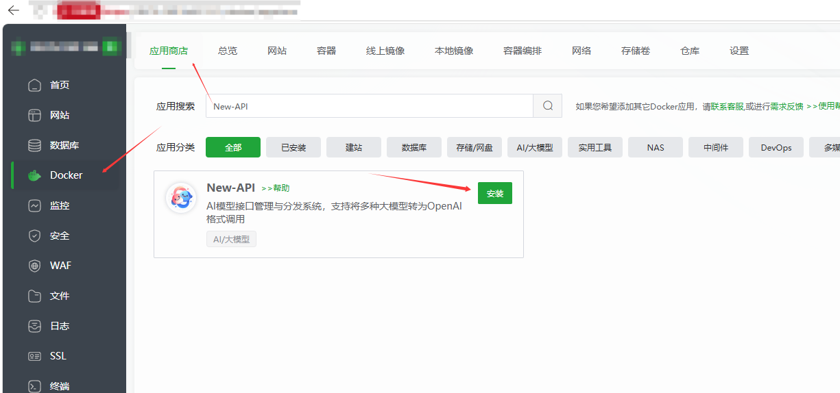Select the 首页 home icon

tap(34, 85)
